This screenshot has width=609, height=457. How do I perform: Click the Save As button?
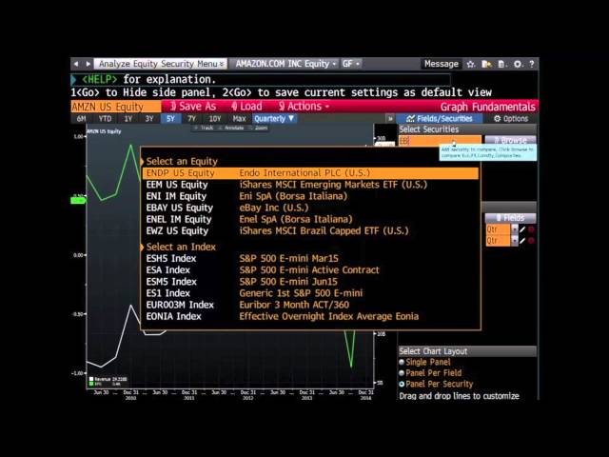click(193, 106)
